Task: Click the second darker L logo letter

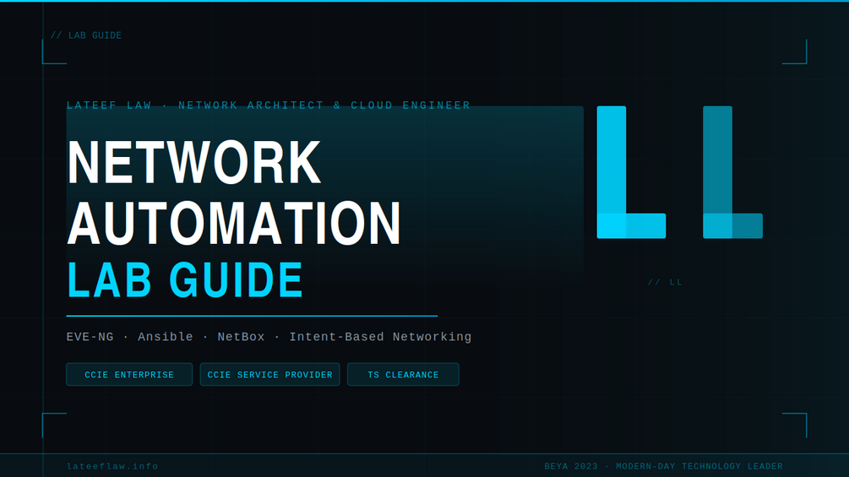Action: (732, 172)
